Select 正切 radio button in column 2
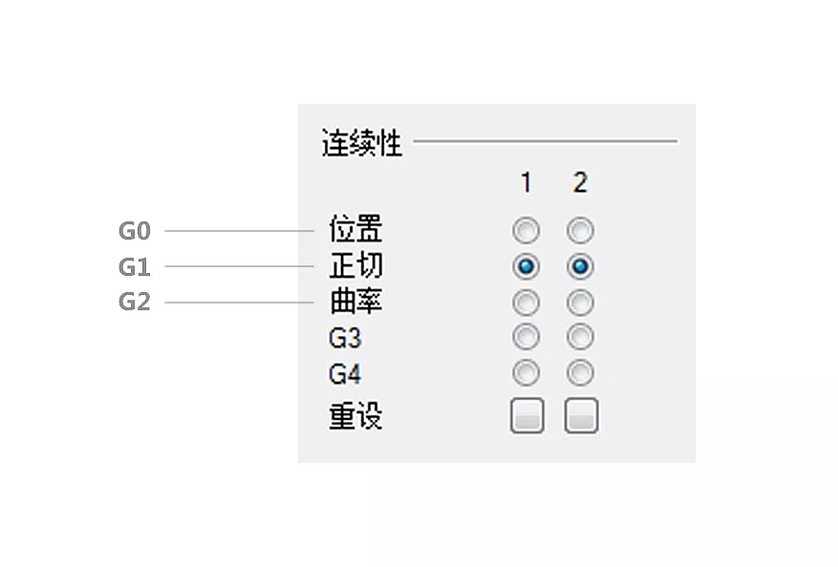 pyautogui.click(x=580, y=266)
